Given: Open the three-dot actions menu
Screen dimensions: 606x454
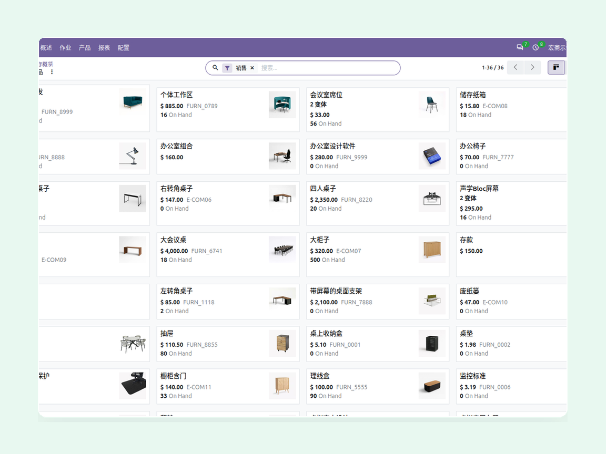Looking at the screenshot, I should point(52,72).
